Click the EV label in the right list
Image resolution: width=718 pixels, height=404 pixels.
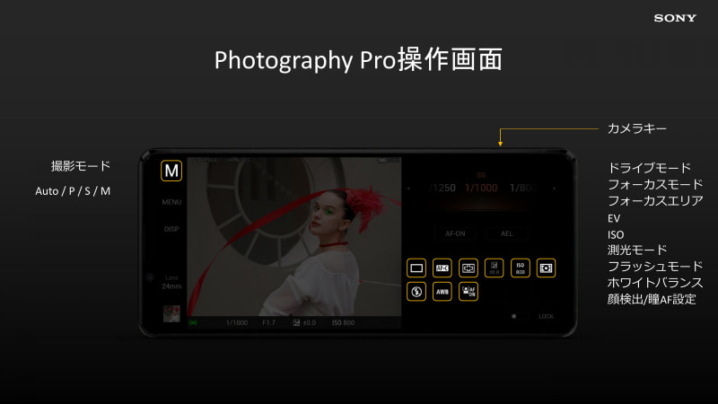[x=614, y=218]
